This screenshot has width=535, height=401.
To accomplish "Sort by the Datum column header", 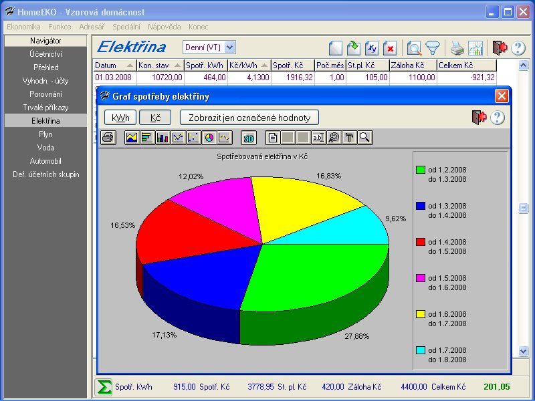I will [114, 65].
